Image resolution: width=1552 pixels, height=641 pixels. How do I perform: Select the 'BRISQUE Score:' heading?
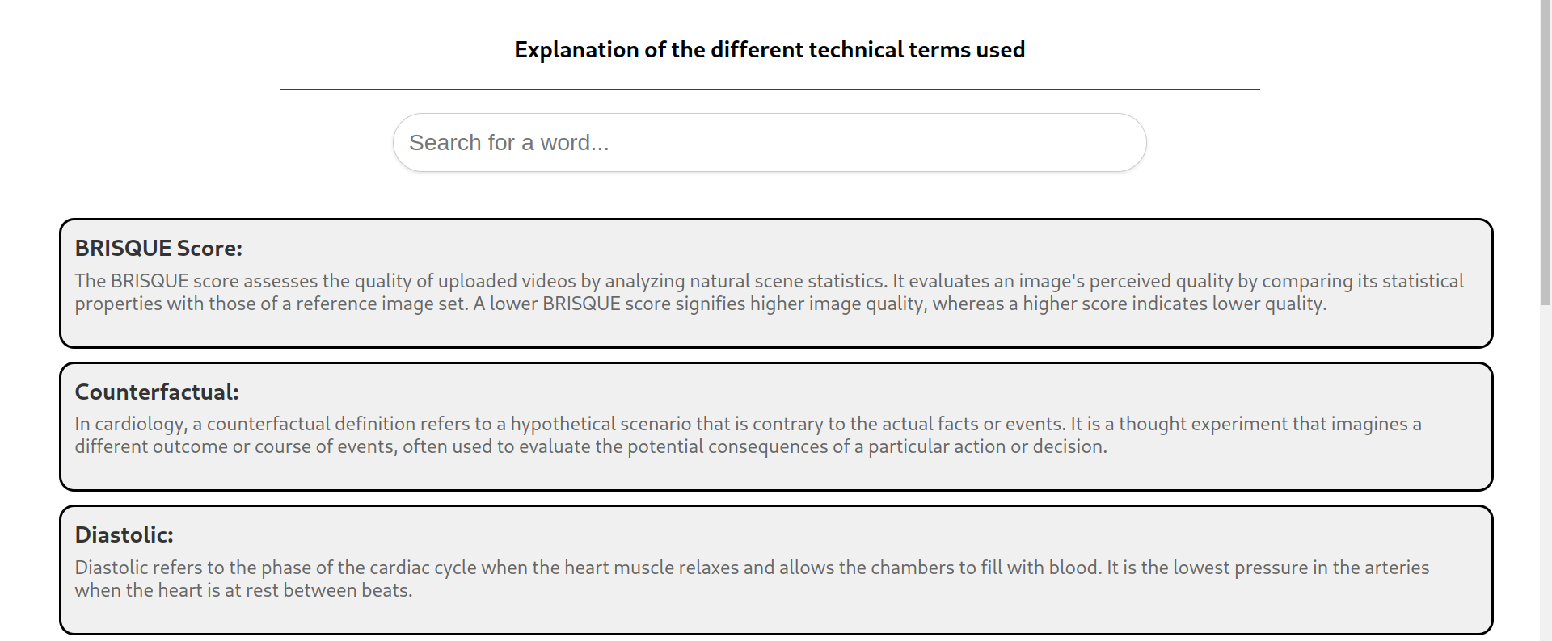(x=158, y=249)
